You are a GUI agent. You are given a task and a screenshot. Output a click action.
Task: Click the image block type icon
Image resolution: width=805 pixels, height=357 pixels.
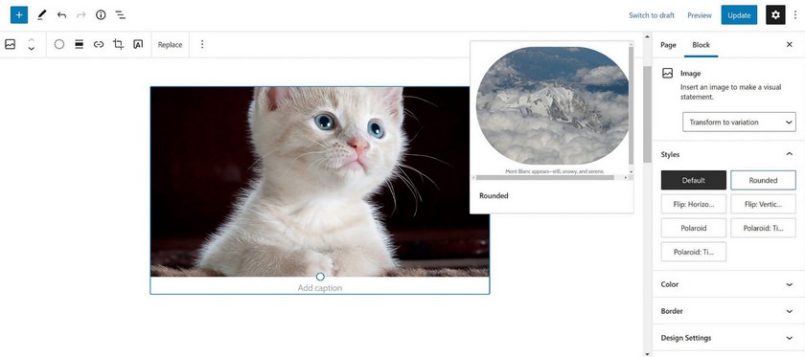11,45
